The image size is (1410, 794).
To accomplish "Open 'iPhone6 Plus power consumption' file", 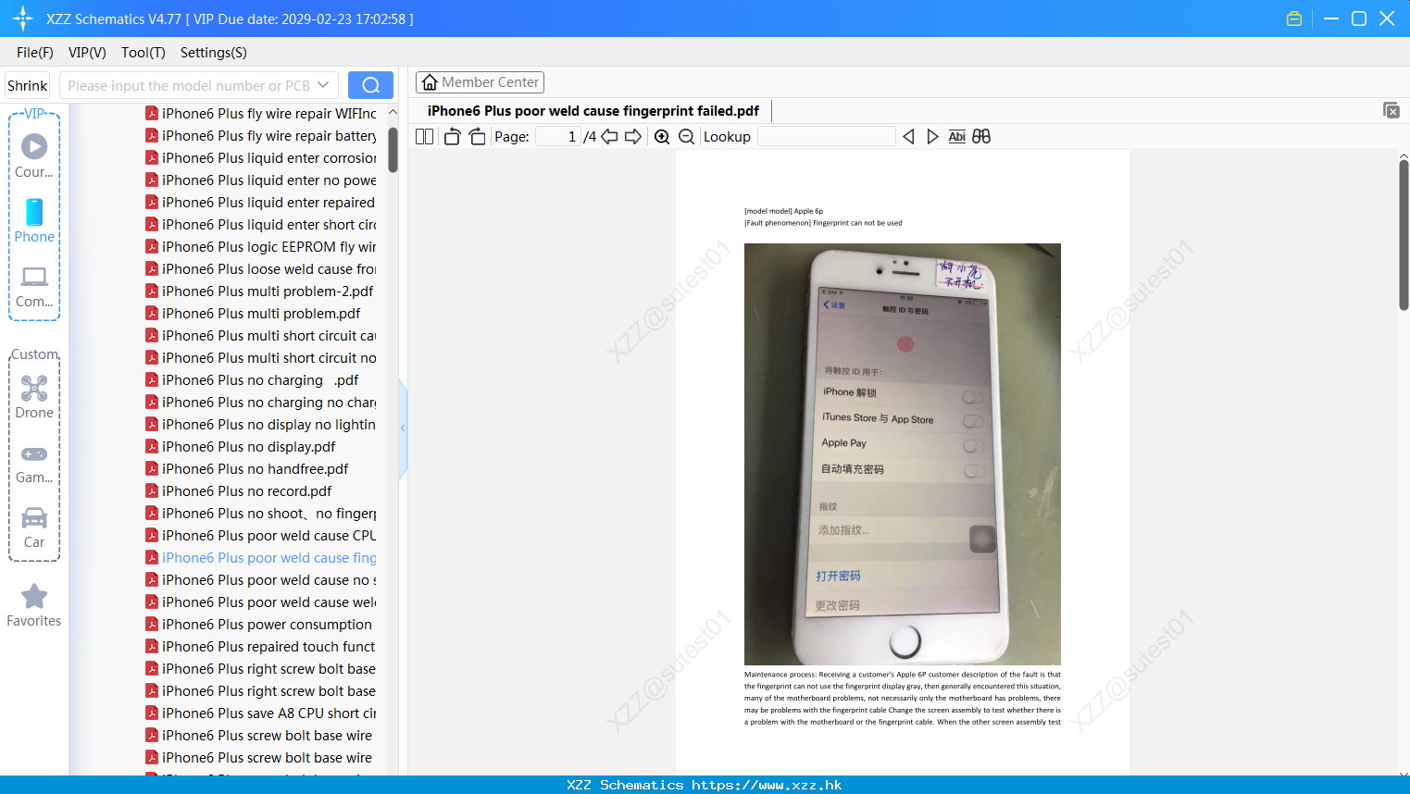I will pos(259,625).
